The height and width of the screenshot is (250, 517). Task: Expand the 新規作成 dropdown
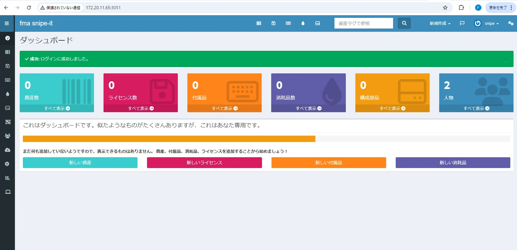pyautogui.click(x=440, y=24)
